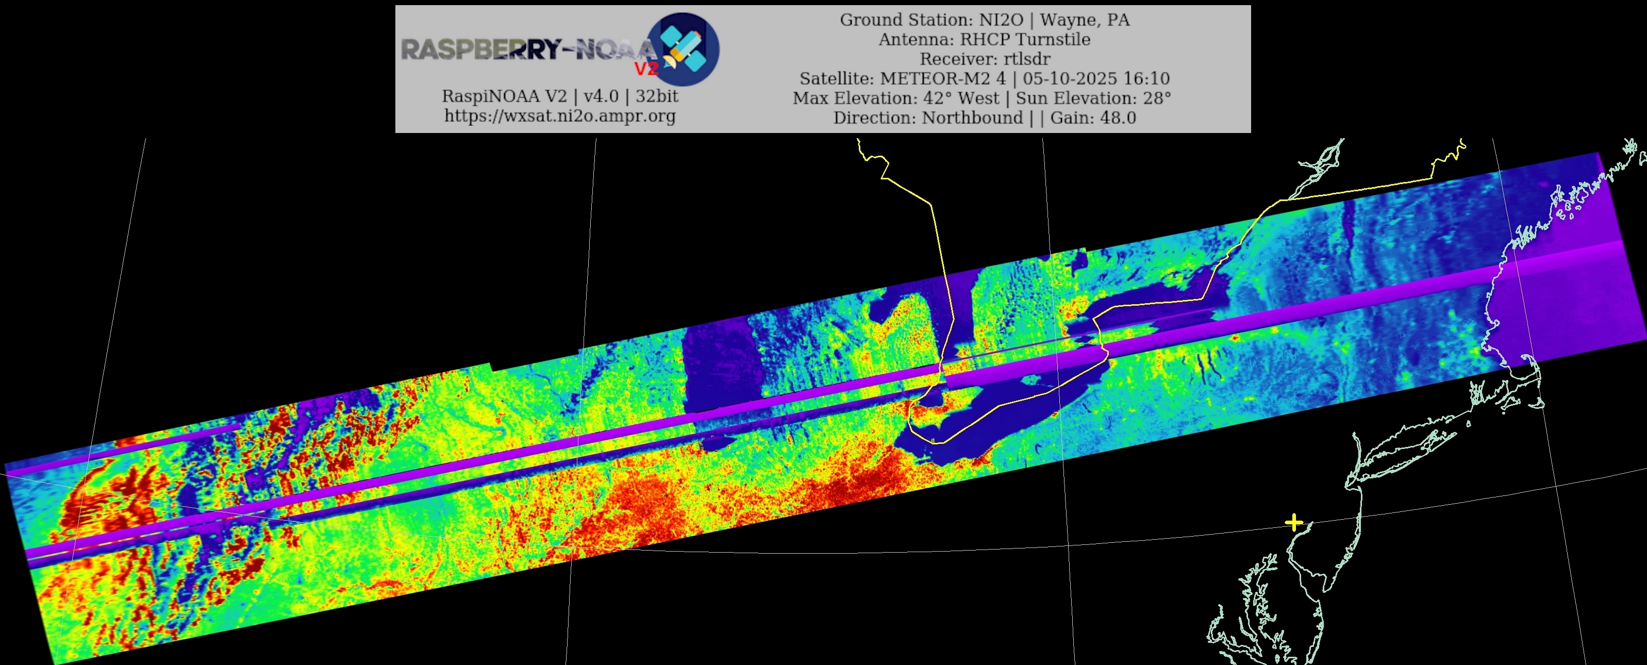Click the Direction: Northbound Gain line
1647x665 pixels.
point(984,118)
